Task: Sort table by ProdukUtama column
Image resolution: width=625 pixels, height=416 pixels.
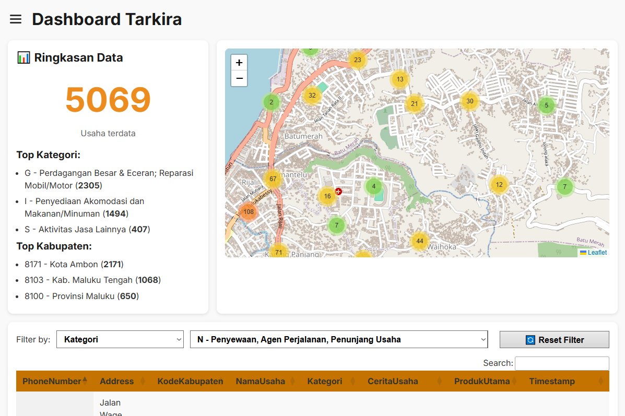Action: (486, 382)
